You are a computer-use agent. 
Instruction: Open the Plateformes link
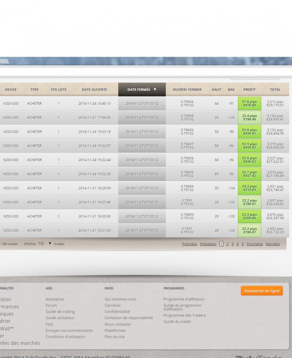[x=115, y=330]
